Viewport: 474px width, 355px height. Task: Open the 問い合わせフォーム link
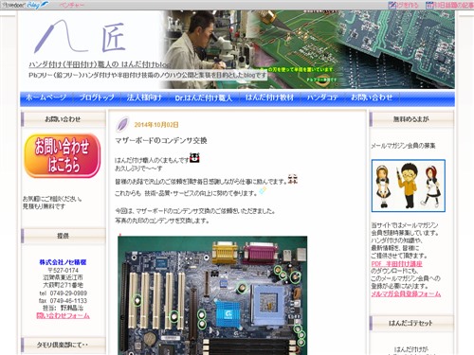pos(64,315)
